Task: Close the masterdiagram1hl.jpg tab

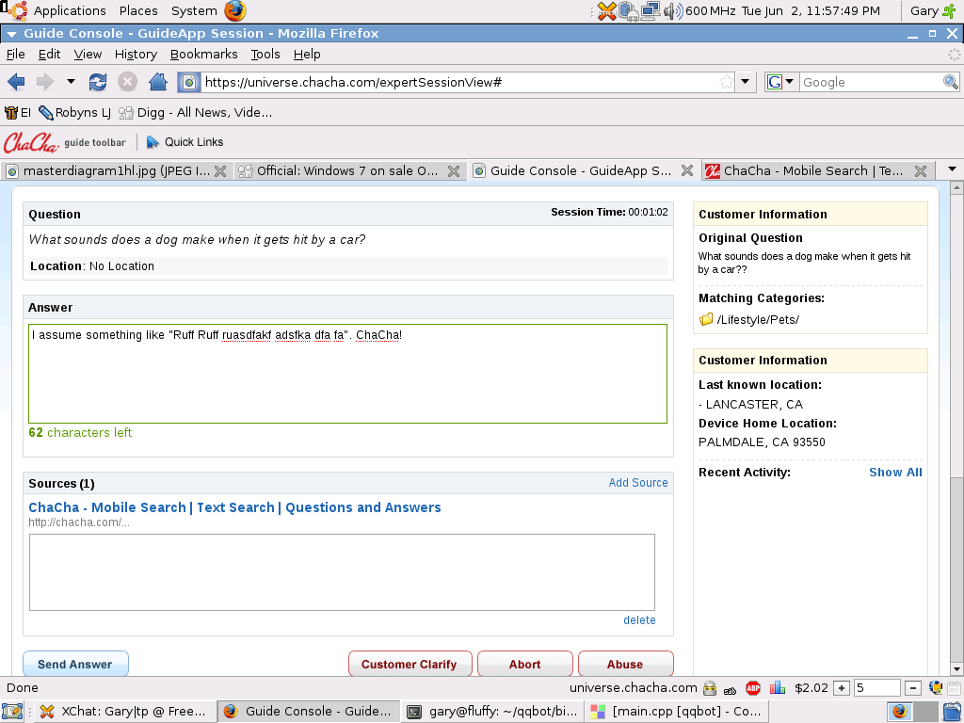Action: pyautogui.click(x=220, y=170)
